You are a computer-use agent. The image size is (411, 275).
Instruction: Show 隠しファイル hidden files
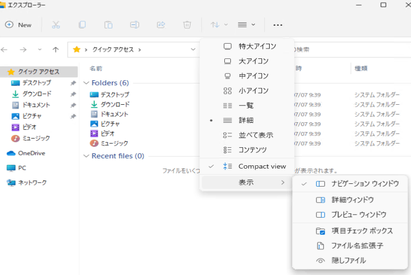[350, 261]
